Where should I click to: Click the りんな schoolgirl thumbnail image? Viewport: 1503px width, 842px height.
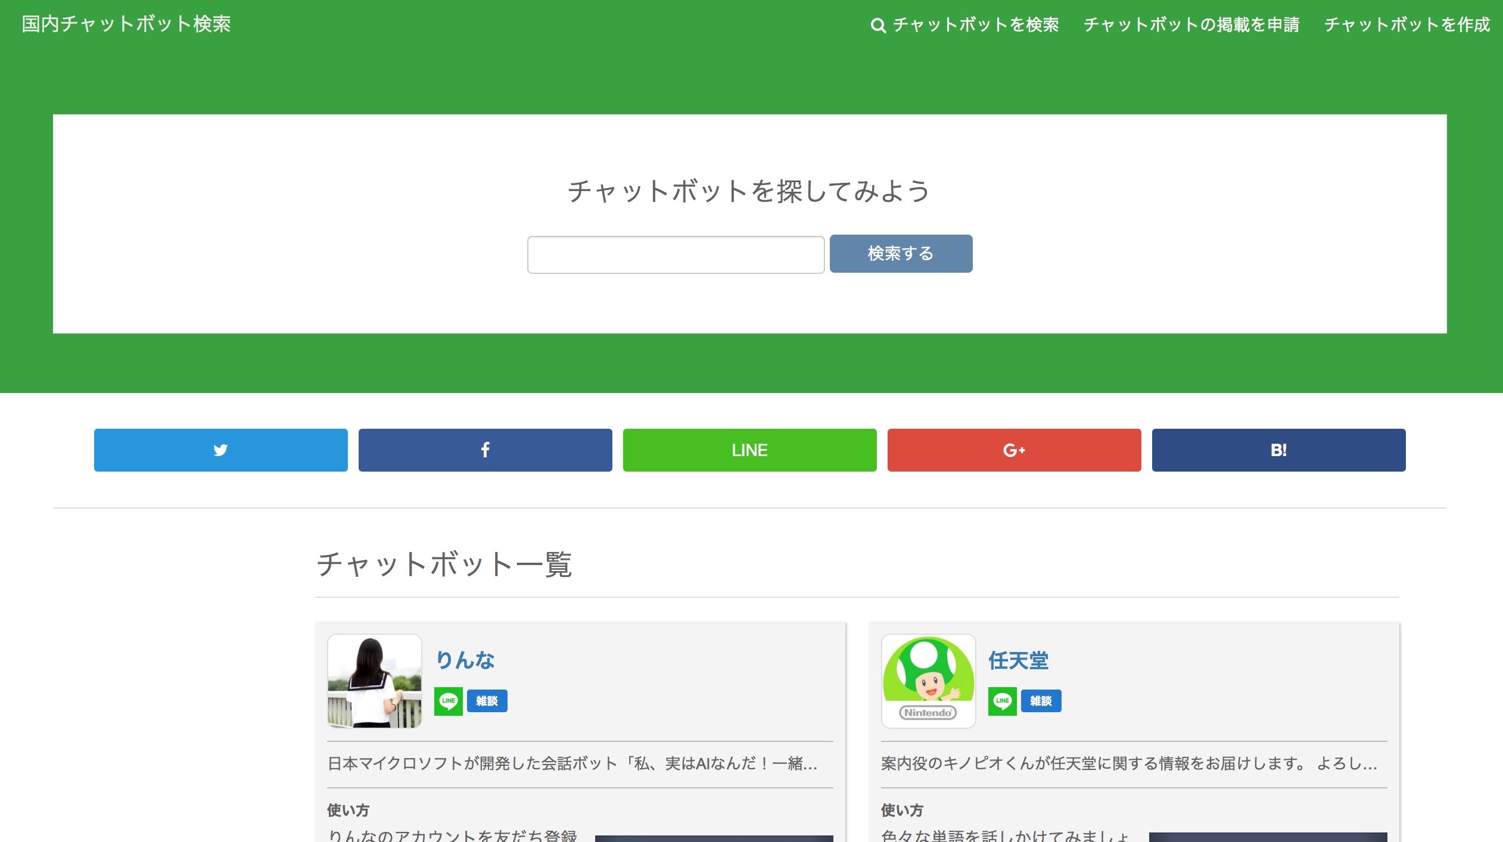click(375, 681)
